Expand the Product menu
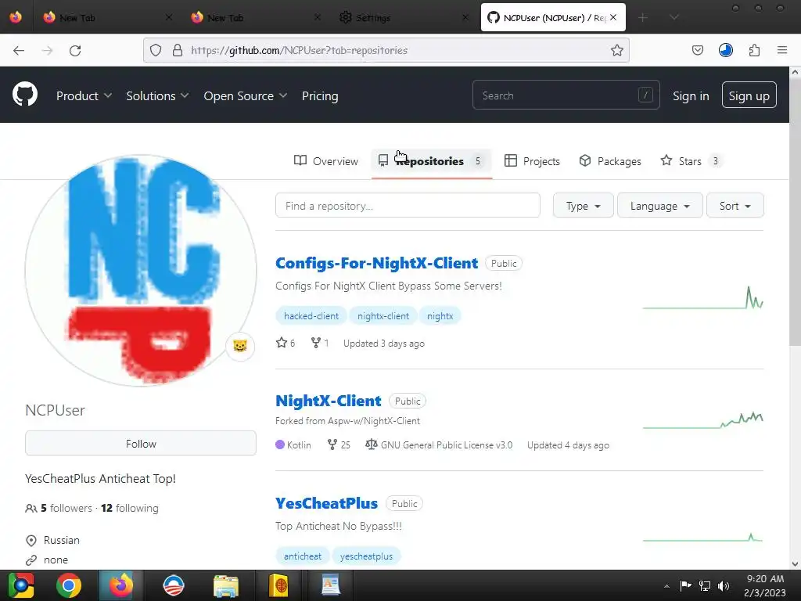801x601 pixels. click(x=84, y=95)
